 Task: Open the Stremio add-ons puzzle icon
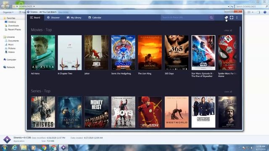pos(226,18)
